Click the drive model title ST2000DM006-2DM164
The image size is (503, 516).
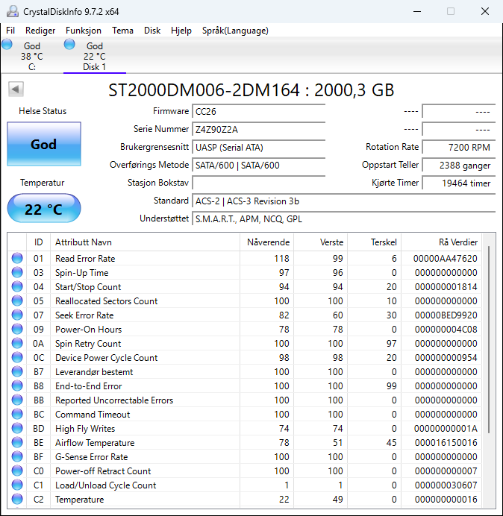pyautogui.click(x=204, y=89)
